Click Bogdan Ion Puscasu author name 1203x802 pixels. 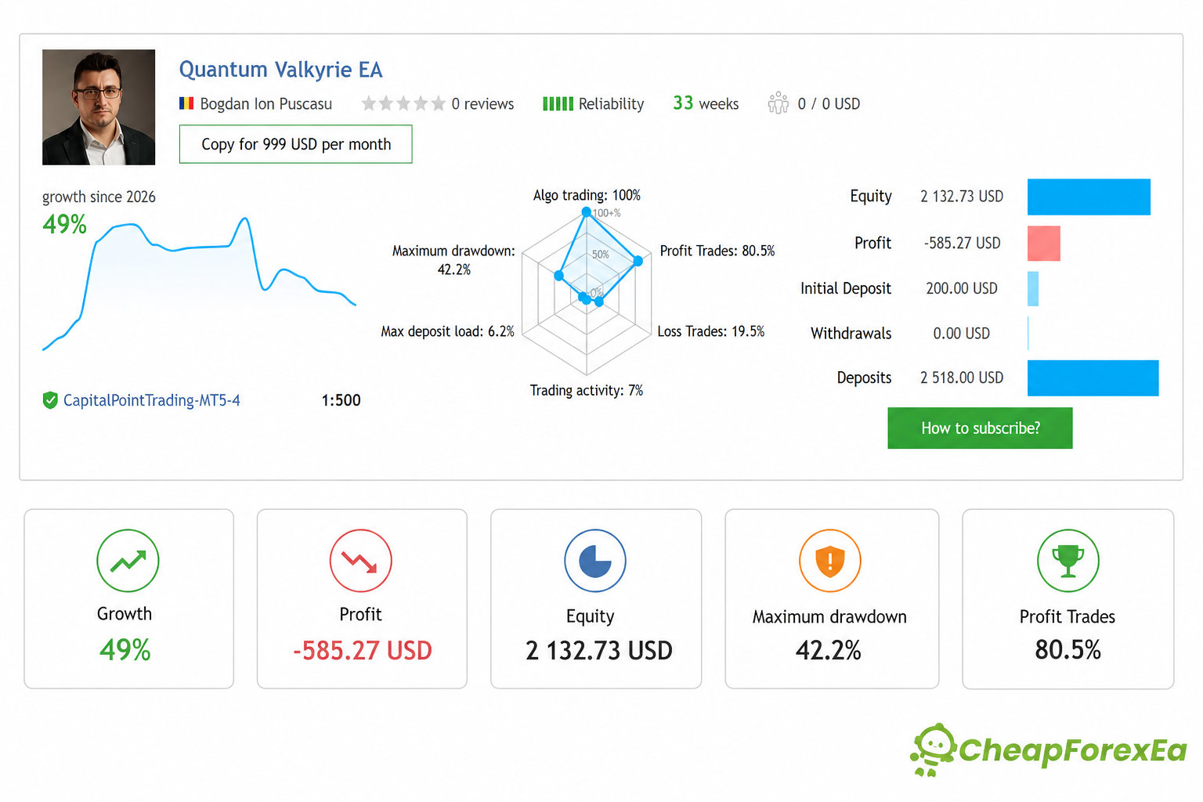[266, 104]
